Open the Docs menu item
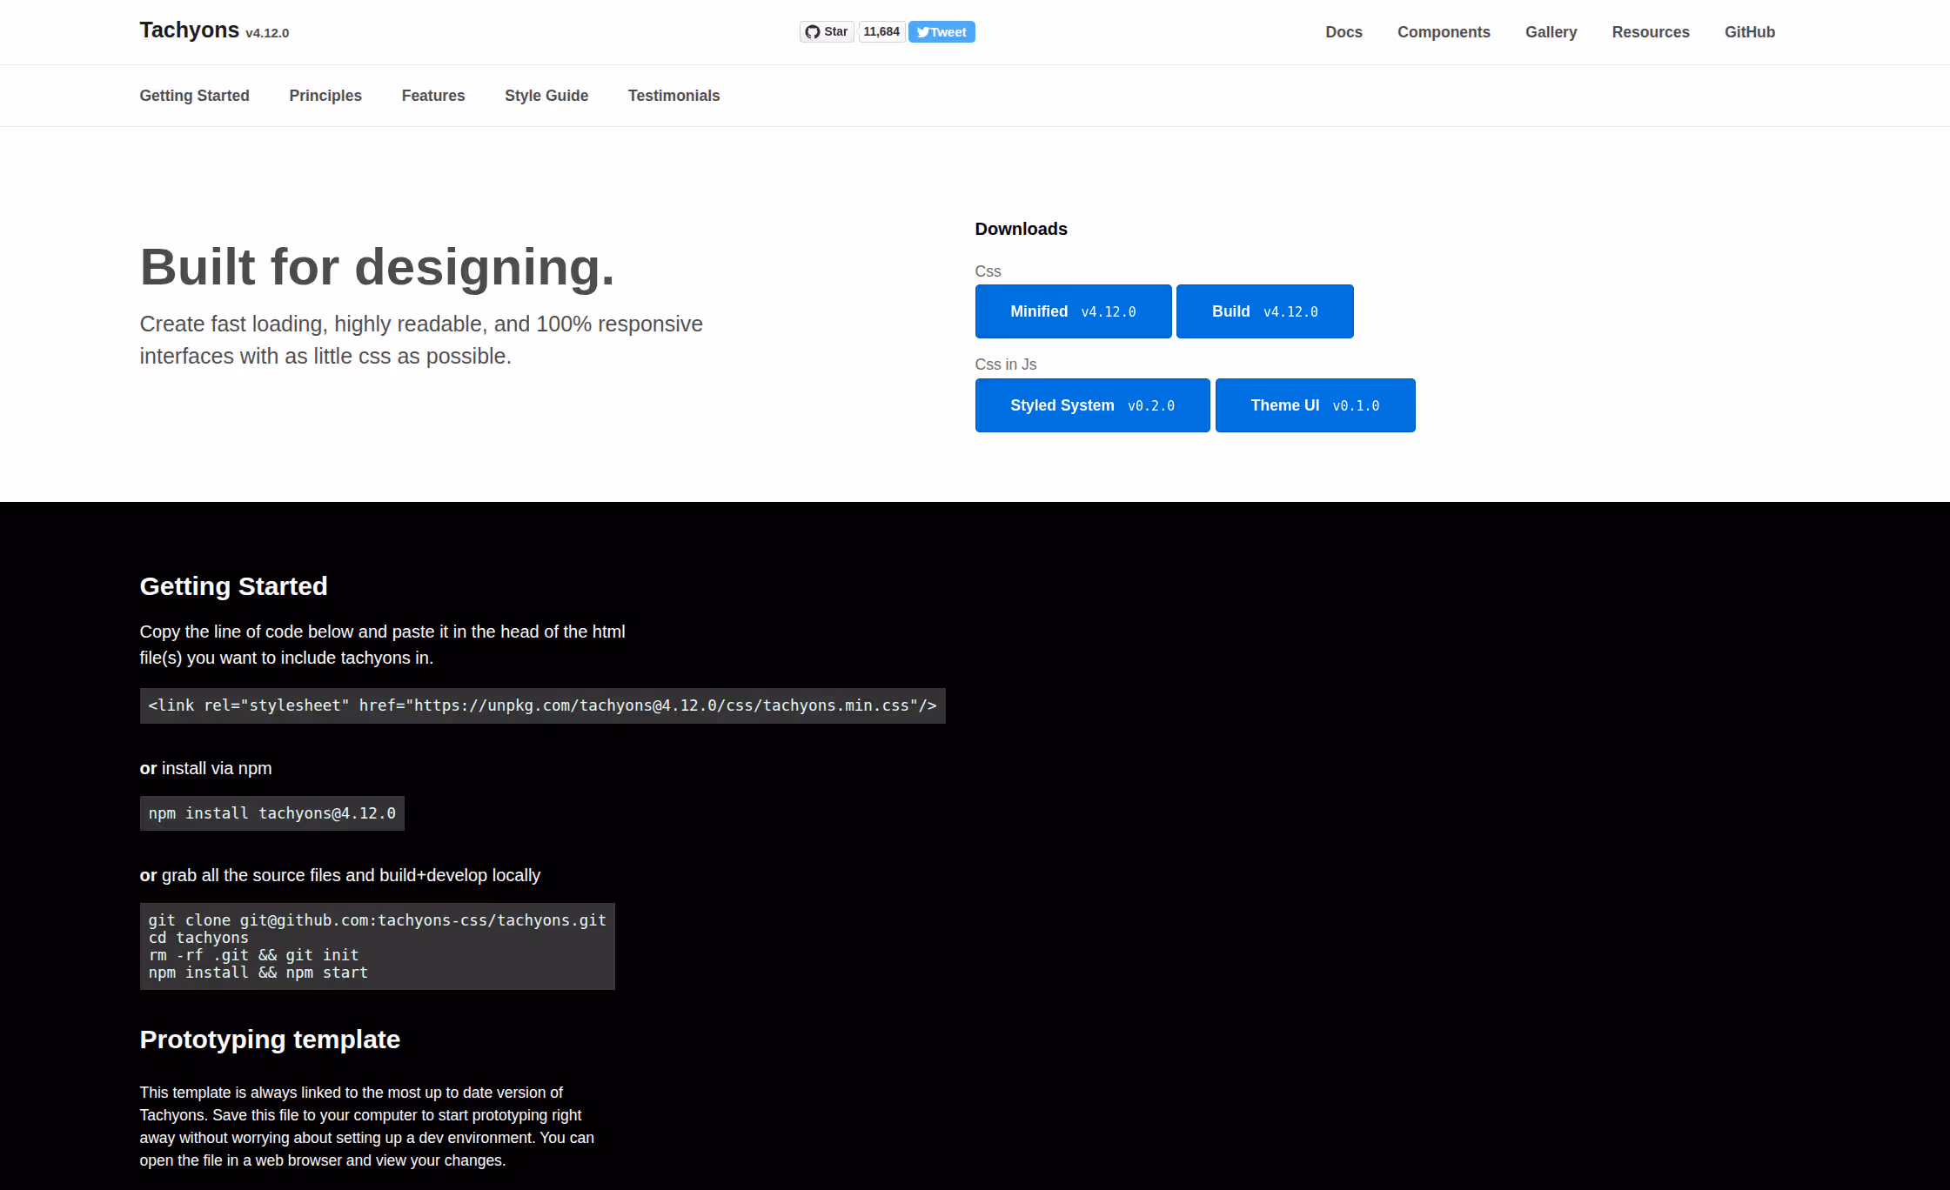 [x=1344, y=32]
